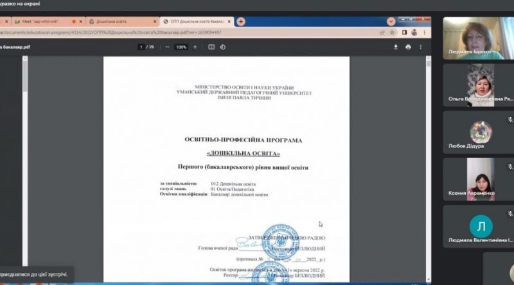Image resolution: width=514 pixels, height=285 pixels.
Task: Open the browser side panel
Action: (x=404, y=33)
